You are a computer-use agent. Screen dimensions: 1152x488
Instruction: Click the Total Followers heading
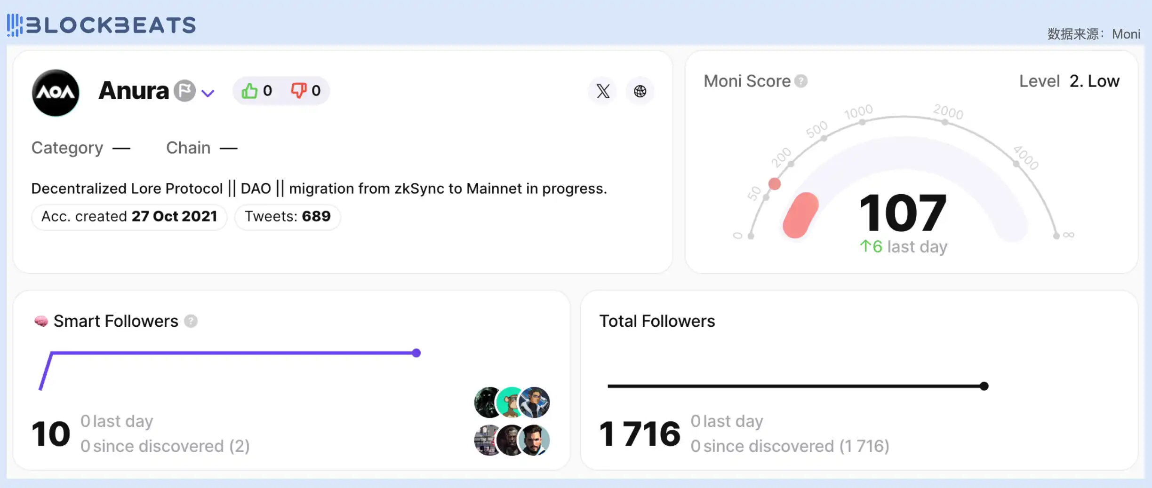(657, 321)
